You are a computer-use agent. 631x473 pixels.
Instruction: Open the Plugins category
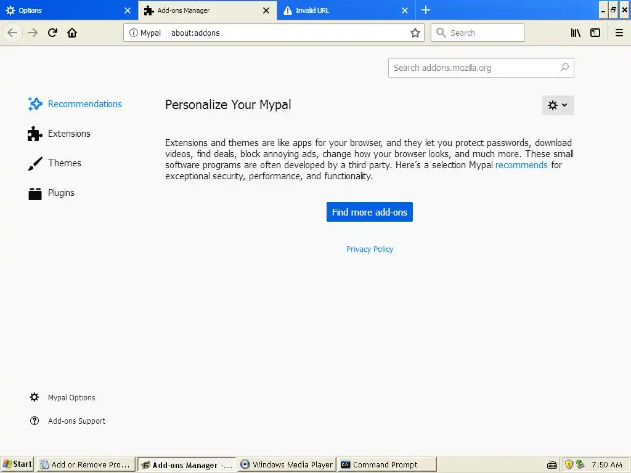51,193
